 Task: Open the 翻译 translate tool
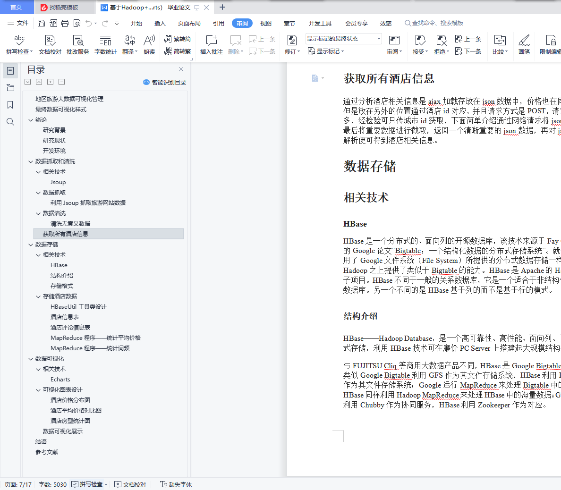tap(129, 45)
